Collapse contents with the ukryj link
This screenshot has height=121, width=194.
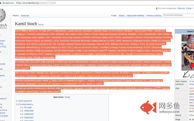coord(67,97)
